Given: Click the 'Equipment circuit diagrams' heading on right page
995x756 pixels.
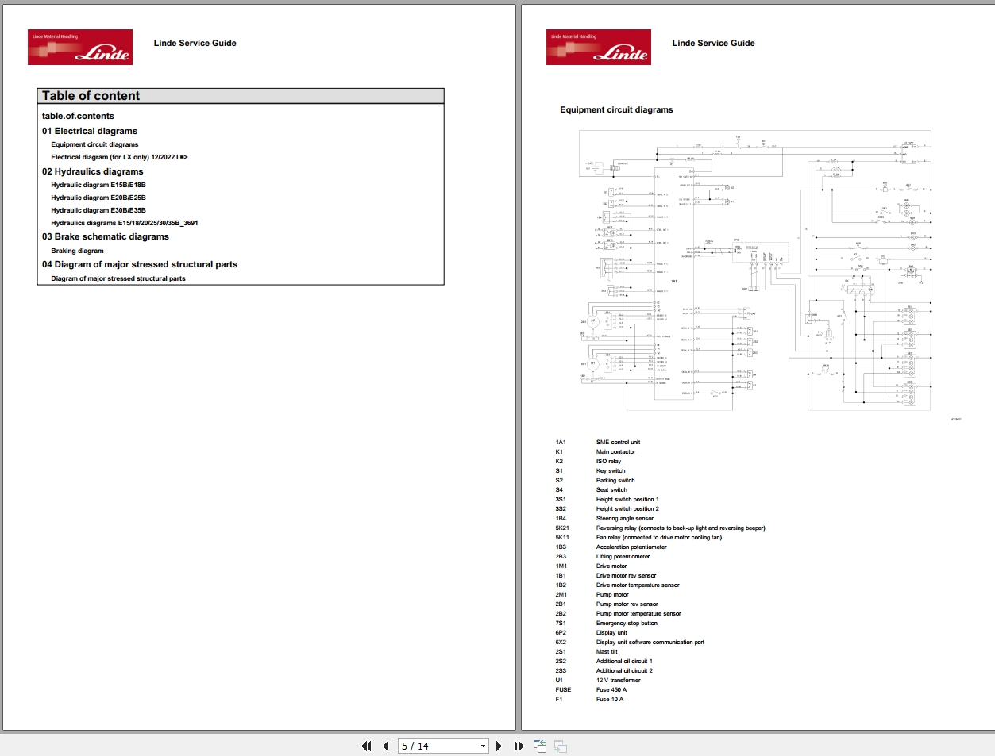Looking at the screenshot, I should click(616, 110).
